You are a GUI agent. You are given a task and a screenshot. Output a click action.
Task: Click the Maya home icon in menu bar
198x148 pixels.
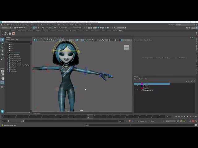(2, 25)
